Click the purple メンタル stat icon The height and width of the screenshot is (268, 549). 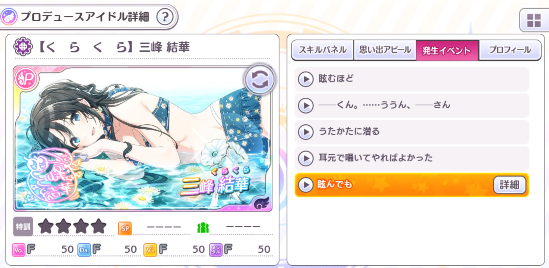(216, 250)
